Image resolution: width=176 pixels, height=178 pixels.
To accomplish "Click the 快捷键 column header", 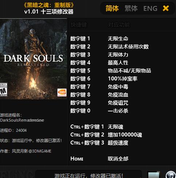I will click(x=79, y=25).
